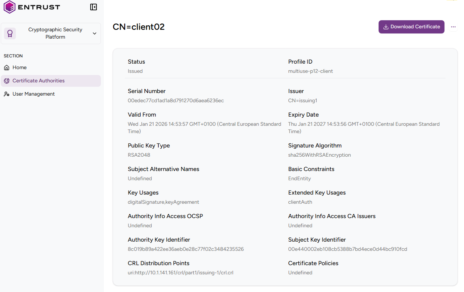Go to User Management
This screenshot has width=464, height=292.
[x=34, y=94]
